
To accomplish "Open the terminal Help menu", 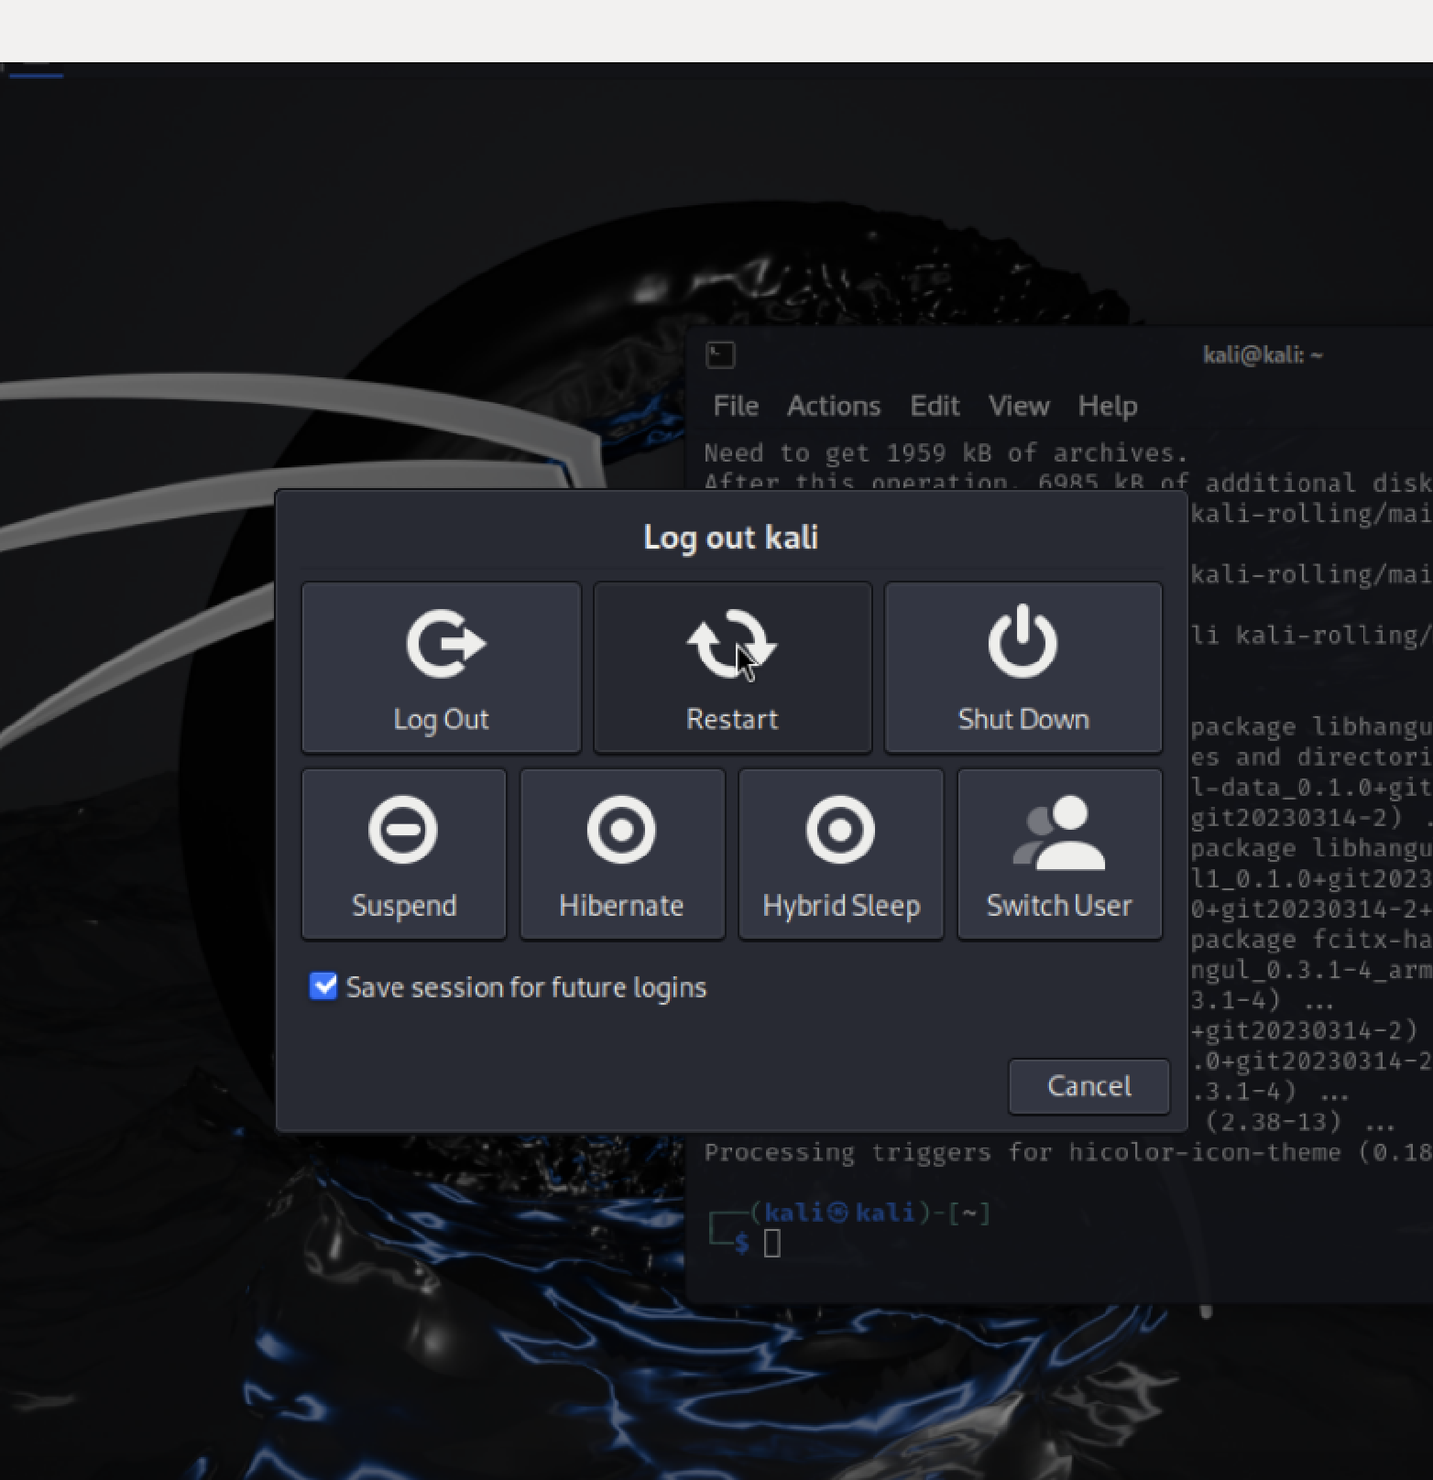I will point(1108,406).
